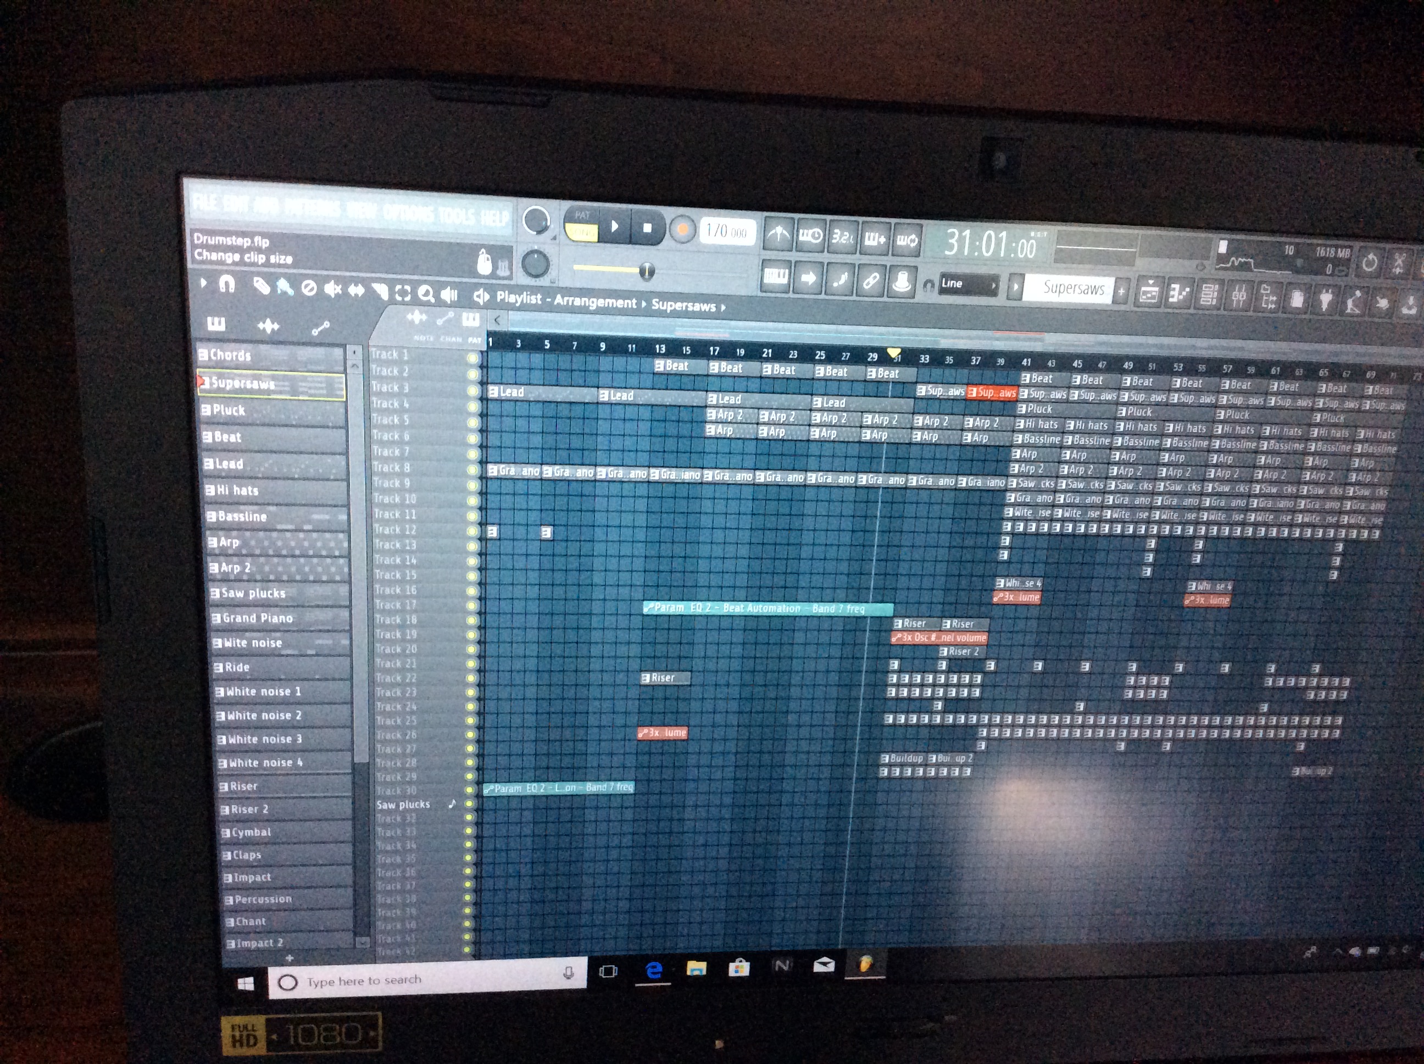Collapse the track header with the chevron
This screenshot has width=1424, height=1064.
(497, 319)
